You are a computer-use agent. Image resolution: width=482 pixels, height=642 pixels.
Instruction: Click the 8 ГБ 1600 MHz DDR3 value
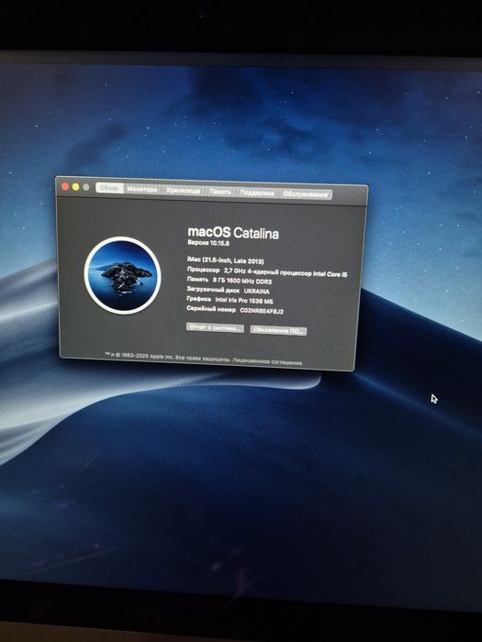(242, 282)
